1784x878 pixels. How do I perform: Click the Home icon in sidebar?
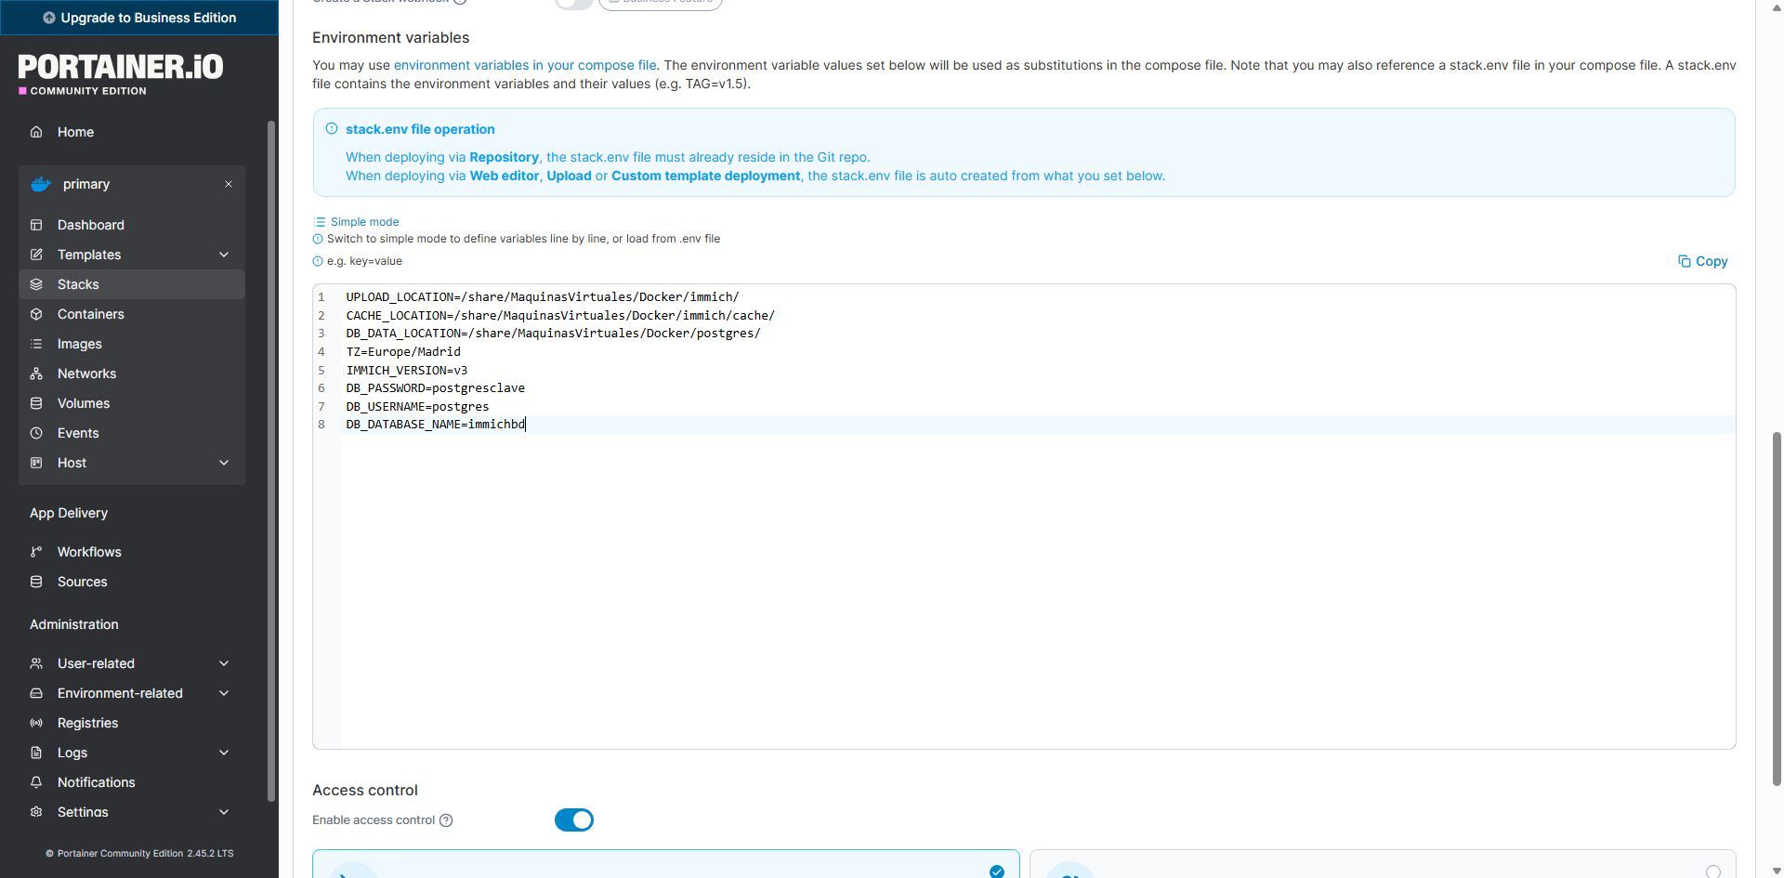(x=36, y=132)
